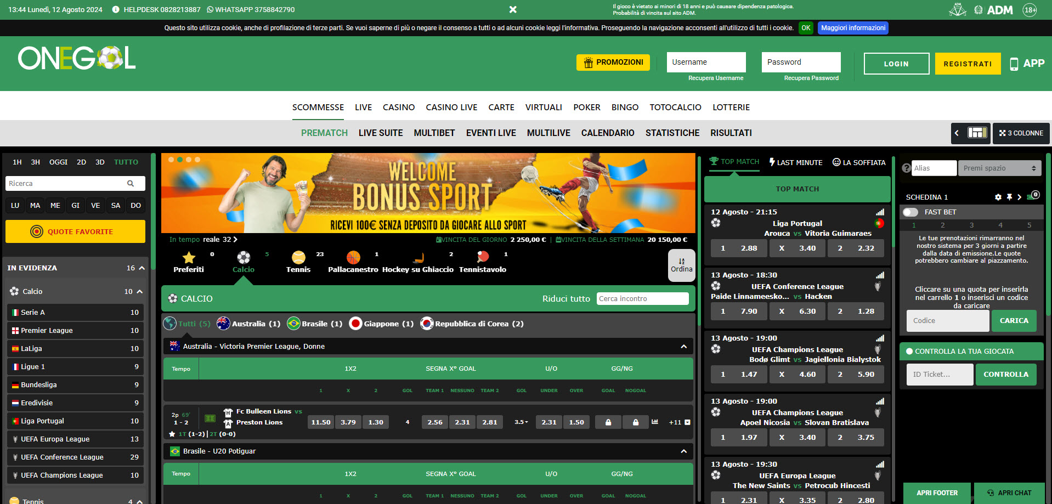This screenshot has width=1052, height=504.
Task: Collapse Australia Victoria Premier League section
Action: (x=683, y=347)
